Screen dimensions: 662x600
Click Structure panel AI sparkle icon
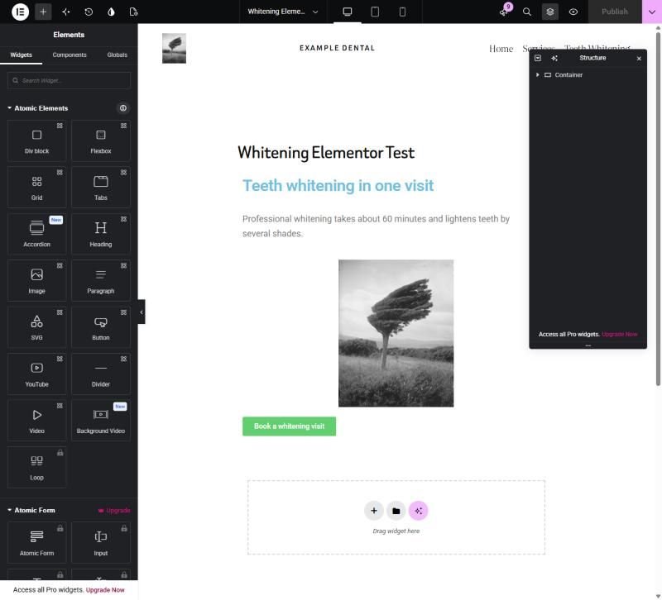[x=554, y=58]
